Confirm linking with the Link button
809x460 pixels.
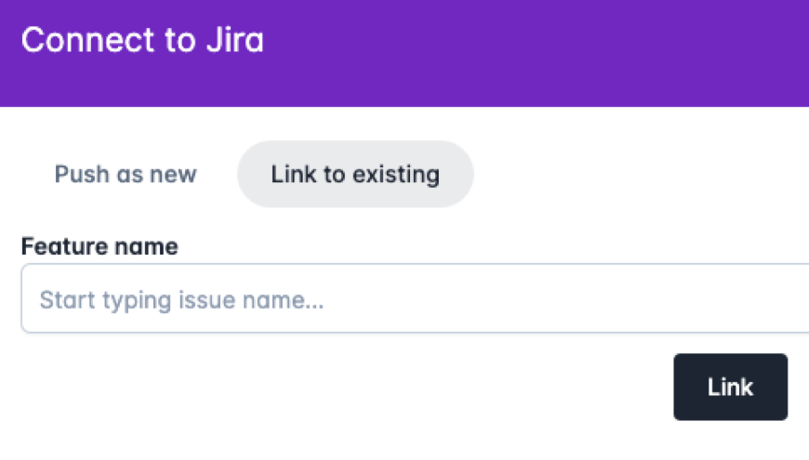point(730,387)
